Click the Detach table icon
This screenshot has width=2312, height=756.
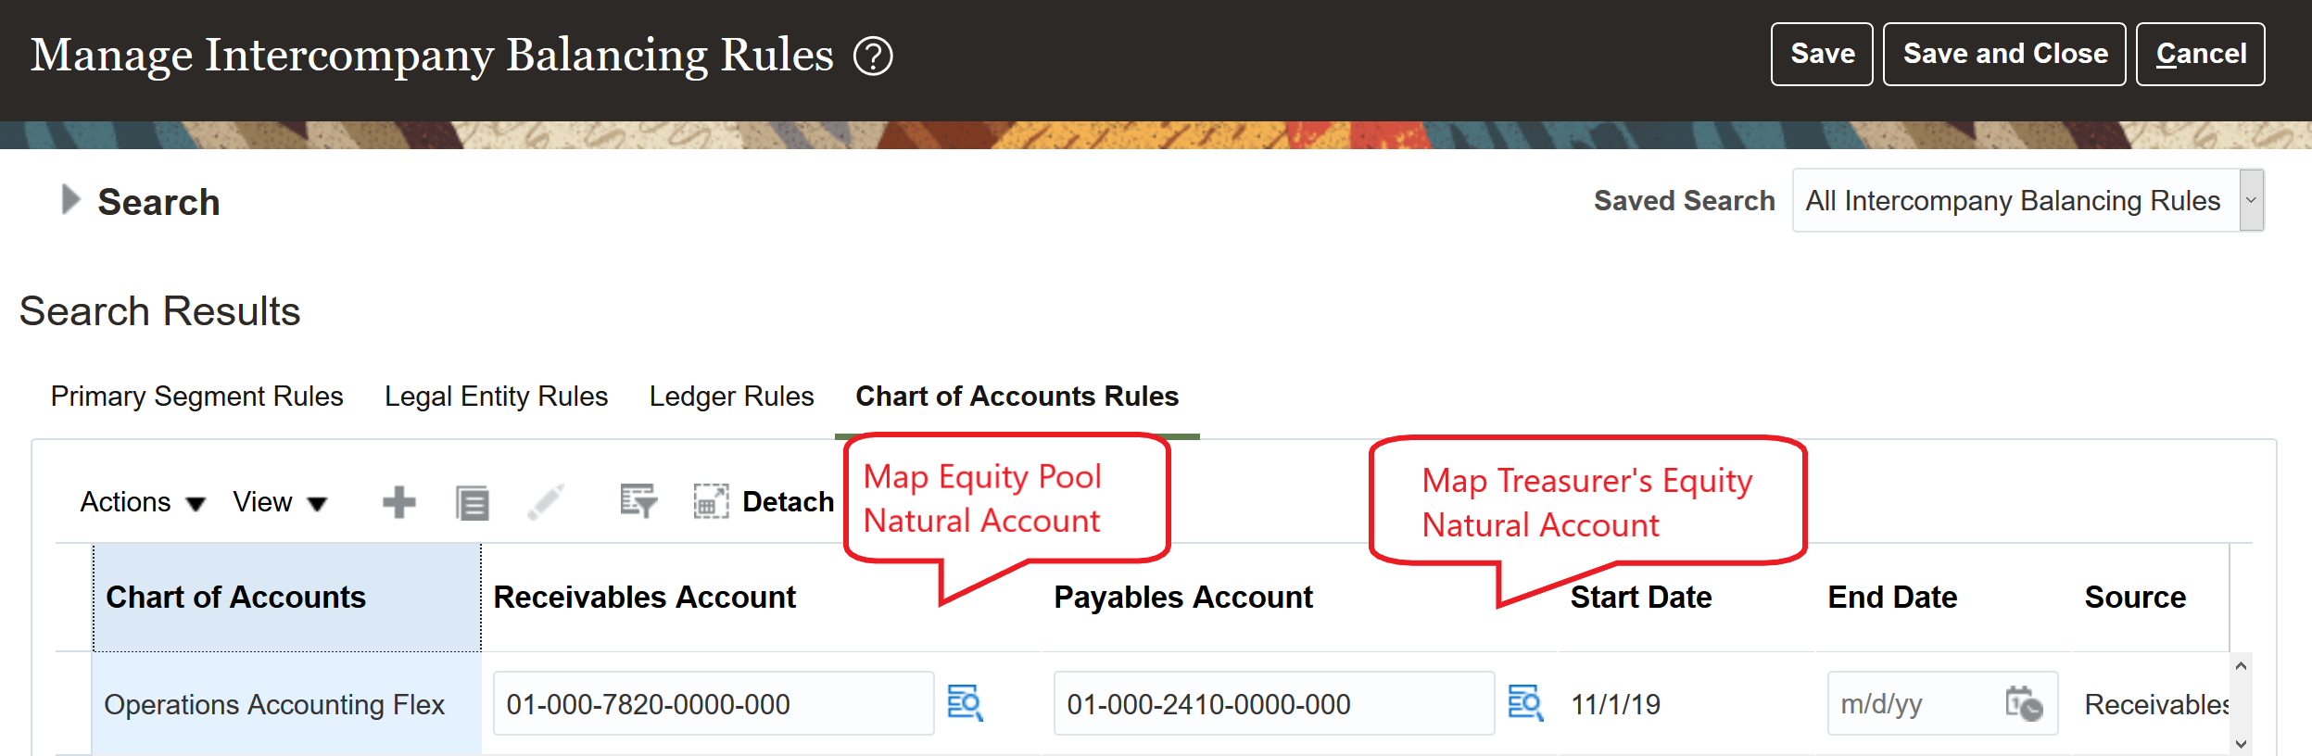pyautogui.click(x=711, y=502)
